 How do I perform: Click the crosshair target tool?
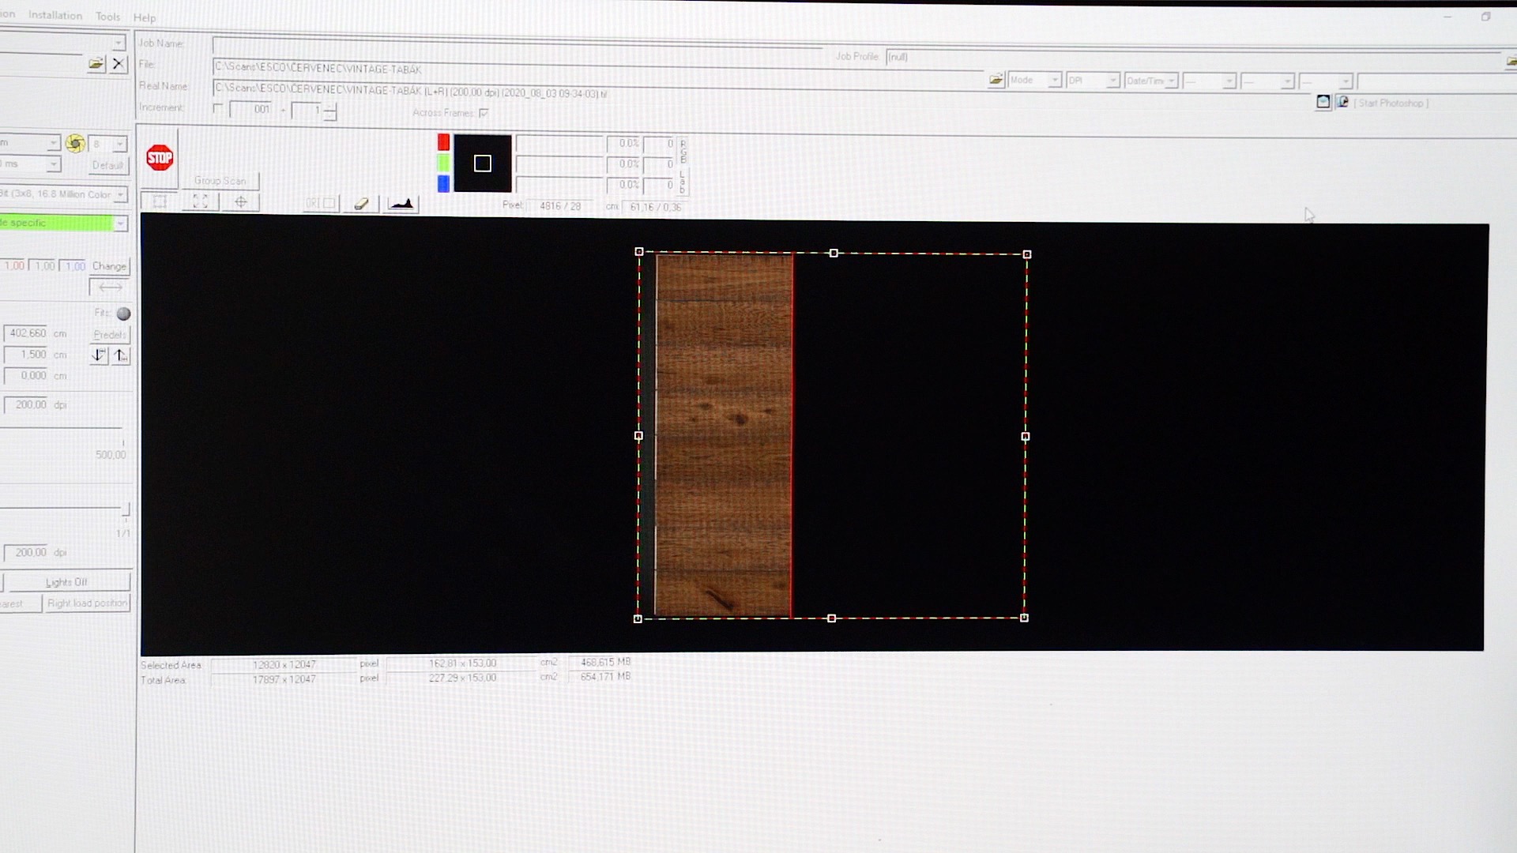[x=240, y=202]
